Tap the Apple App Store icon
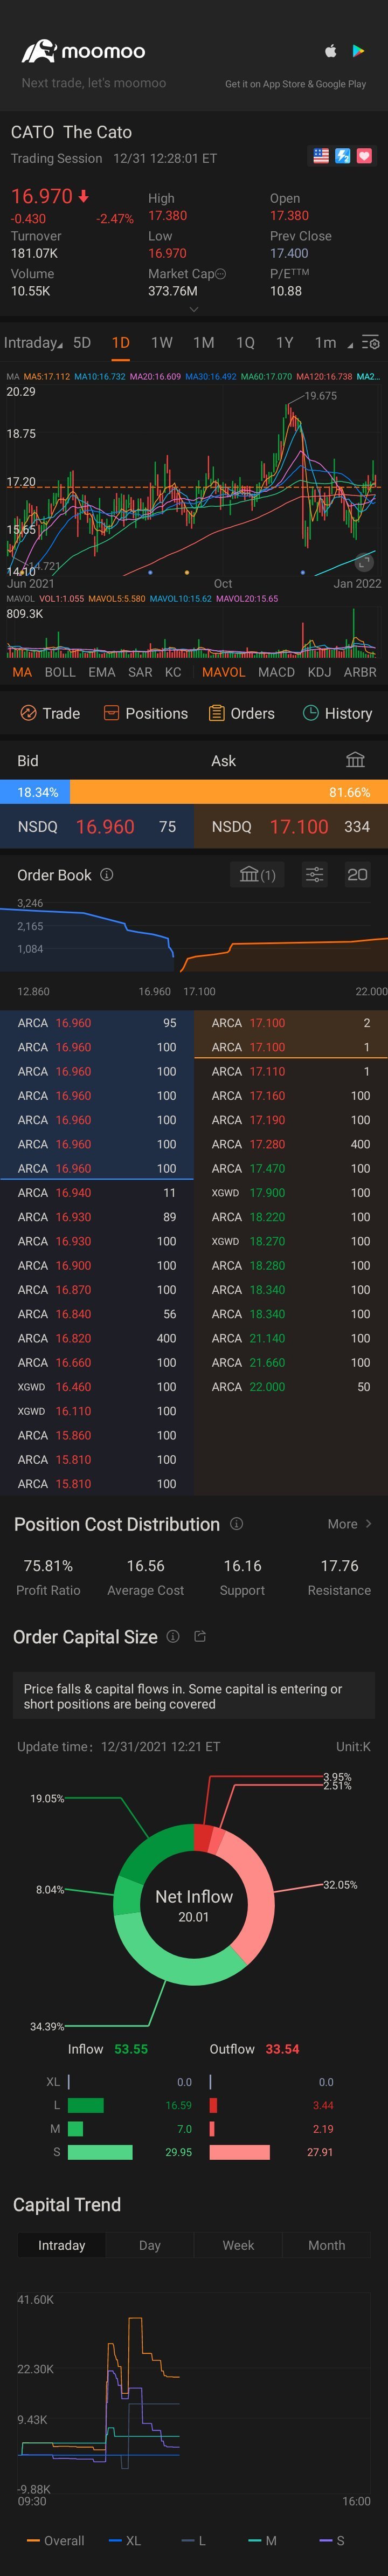The image size is (388, 2576). [330, 51]
